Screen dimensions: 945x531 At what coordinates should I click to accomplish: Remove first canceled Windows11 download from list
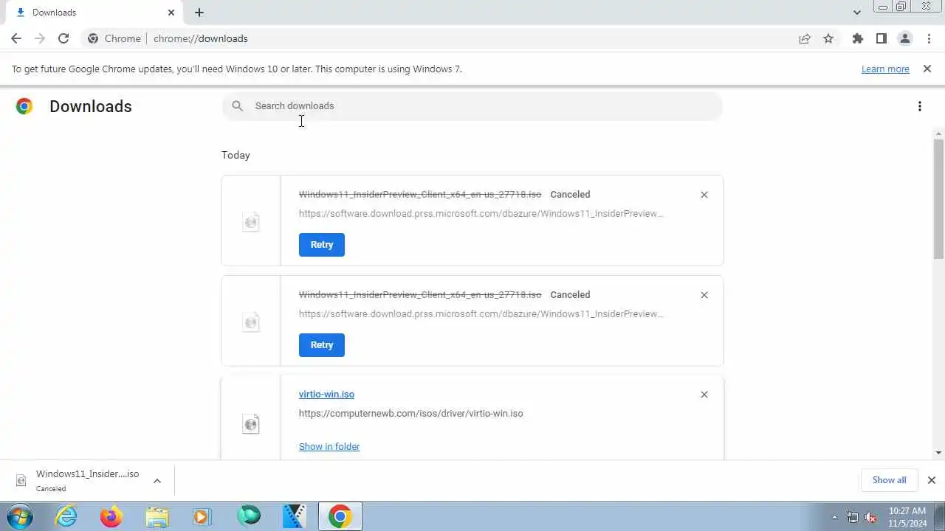704,195
